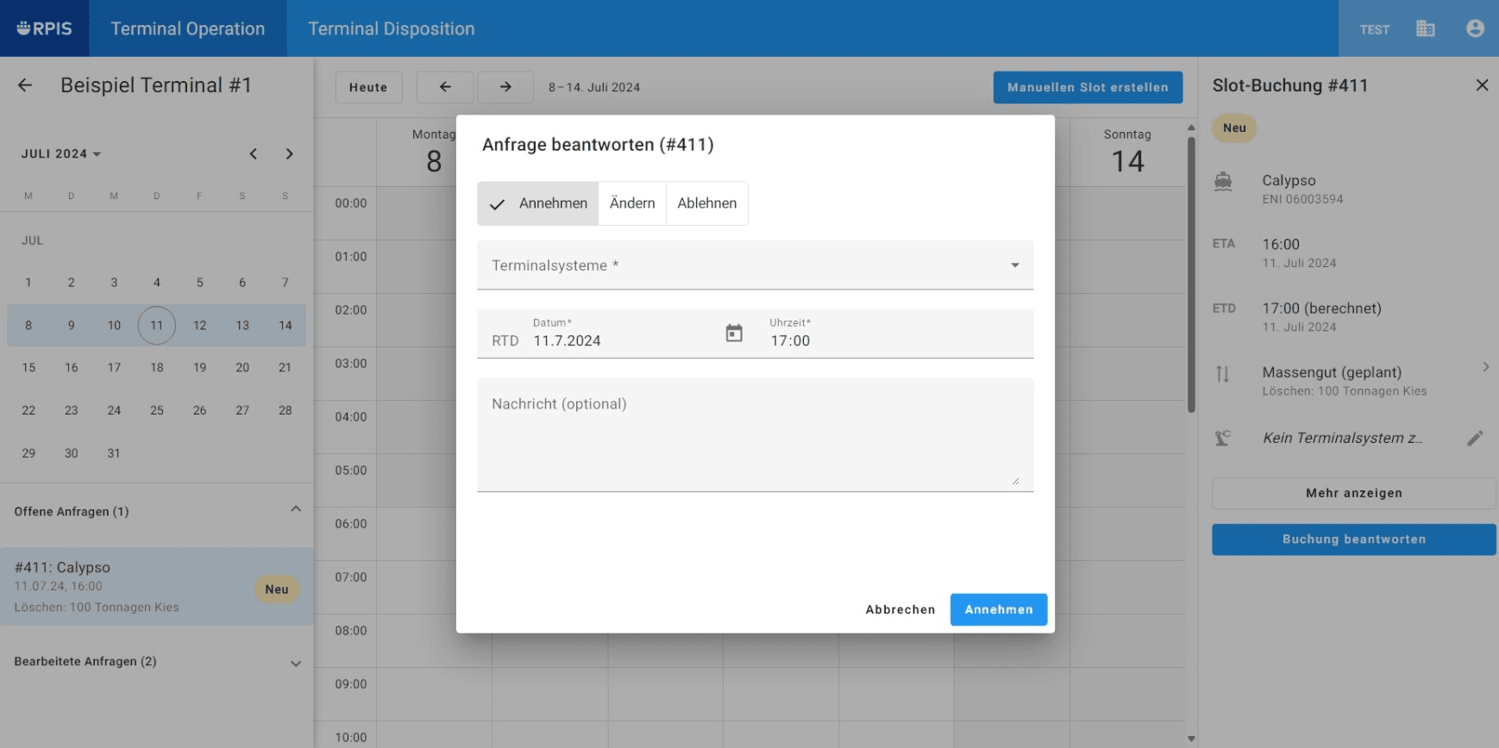Close the Slot-Buchung #411 panel
The image size is (1499, 748).
coord(1482,85)
